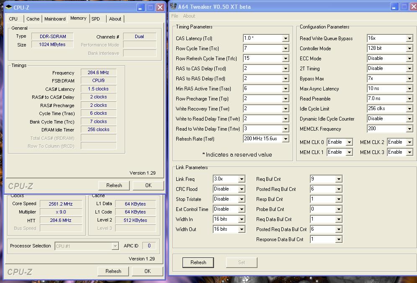Image resolution: width=417 pixels, height=283 pixels.
Task: Expand the Posted Req Buf Cnt dropdown
Action: click(x=339, y=189)
